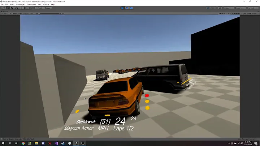
Task: Click the Magnum Armor HUD label
Action: [79, 128]
